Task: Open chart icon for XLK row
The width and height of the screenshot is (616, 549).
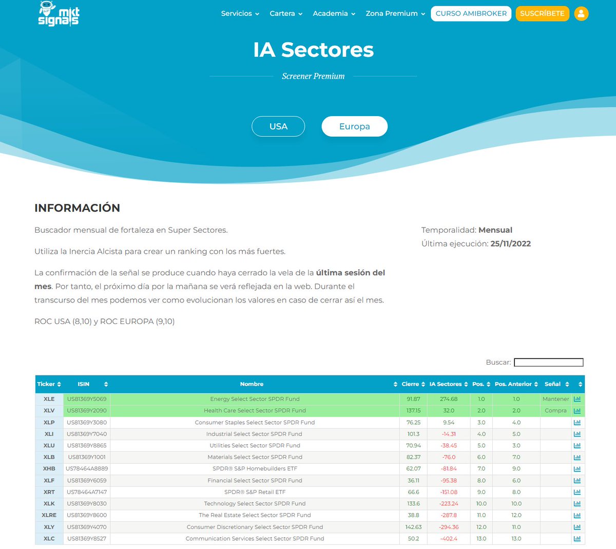Action: coord(577,504)
